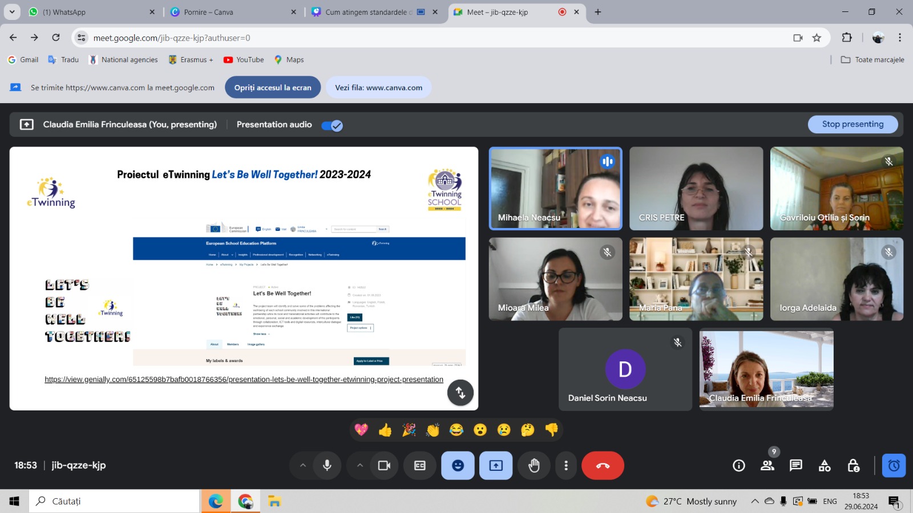
Task: Toggle the microphone button in Meet
Action: click(x=327, y=466)
